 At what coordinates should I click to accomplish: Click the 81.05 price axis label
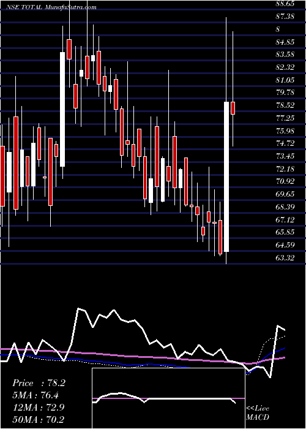(285, 80)
